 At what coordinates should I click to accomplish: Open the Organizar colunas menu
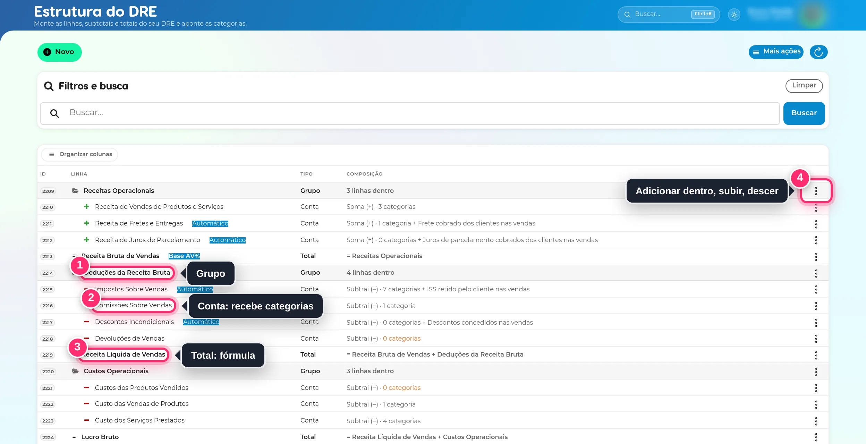click(80, 154)
